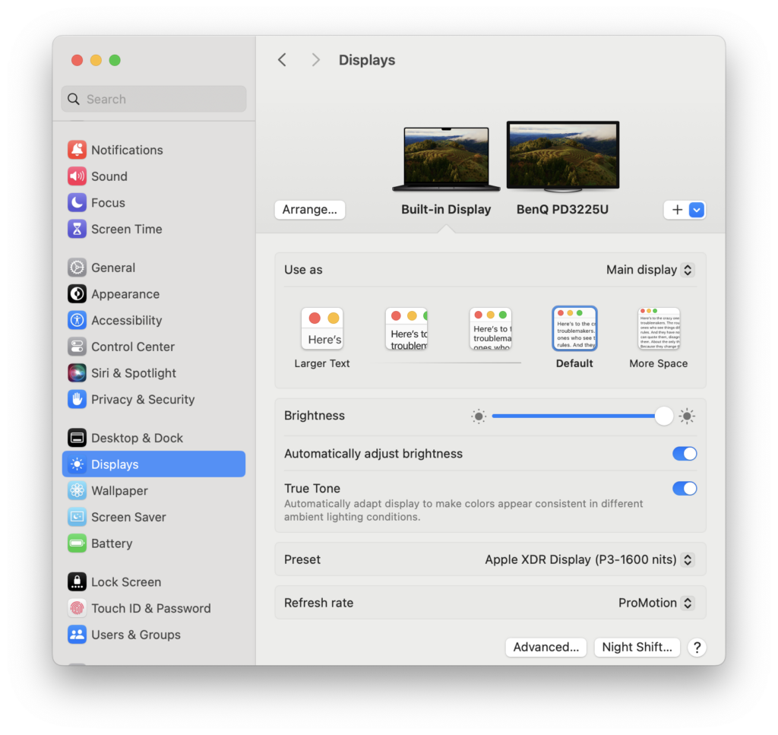The image size is (778, 735).
Task: Open the General settings pane
Action: 153,268
